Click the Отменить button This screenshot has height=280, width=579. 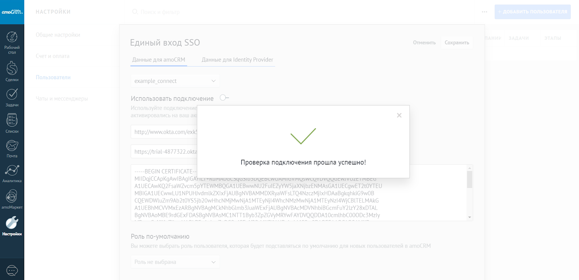coord(424,43)
